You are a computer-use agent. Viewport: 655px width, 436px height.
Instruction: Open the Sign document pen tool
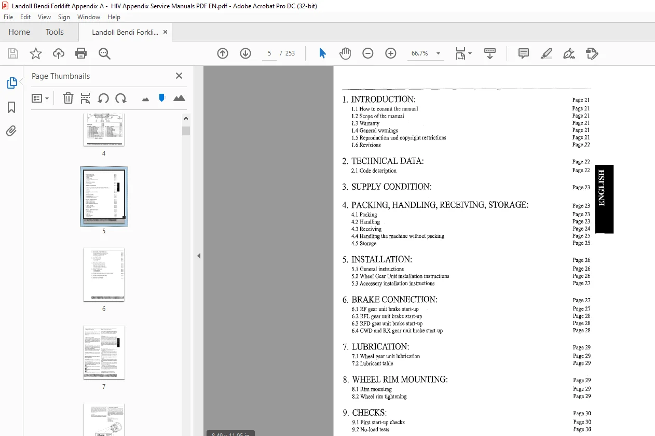569,53
